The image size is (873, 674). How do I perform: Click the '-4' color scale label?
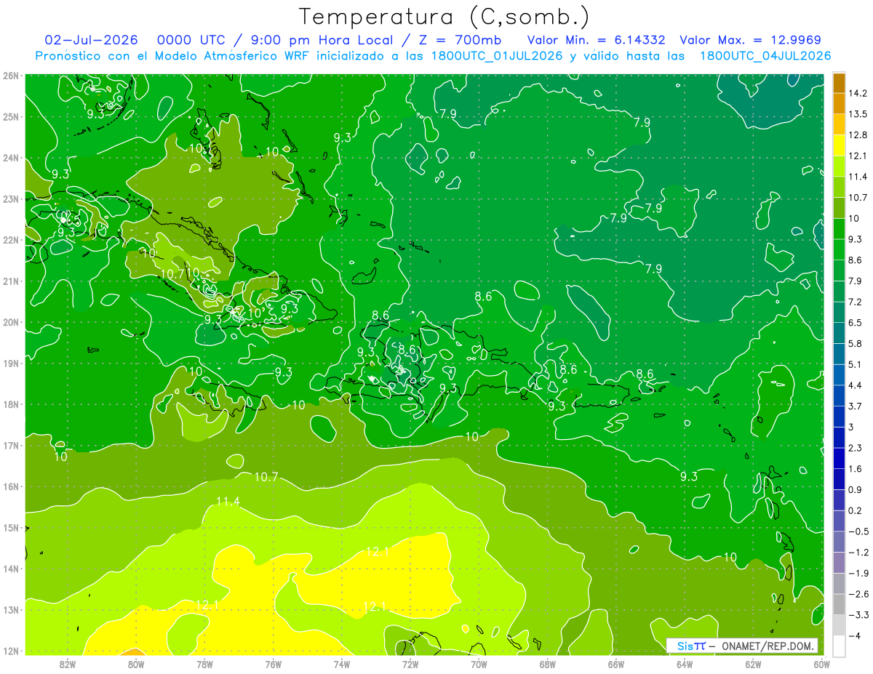pos(855,636)
